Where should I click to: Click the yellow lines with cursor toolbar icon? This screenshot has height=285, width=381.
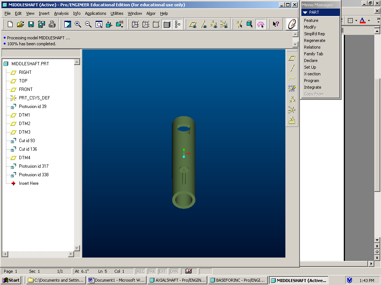pos(240,24)
